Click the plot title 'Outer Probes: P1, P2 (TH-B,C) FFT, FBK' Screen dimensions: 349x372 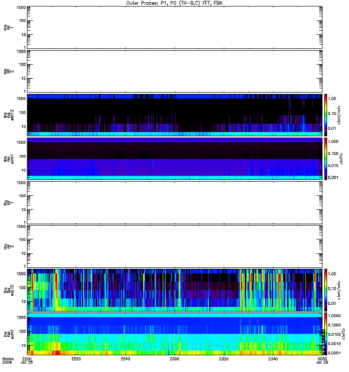tap(174, 3)
